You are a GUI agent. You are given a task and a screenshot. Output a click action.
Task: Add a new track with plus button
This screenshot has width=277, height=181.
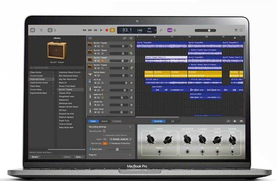(90, 38)
